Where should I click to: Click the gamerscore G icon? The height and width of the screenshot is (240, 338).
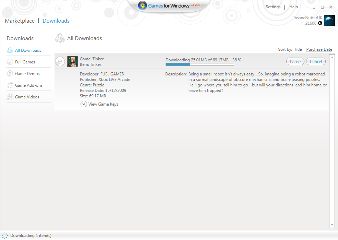pyautogui.click(x=320, y=23)
